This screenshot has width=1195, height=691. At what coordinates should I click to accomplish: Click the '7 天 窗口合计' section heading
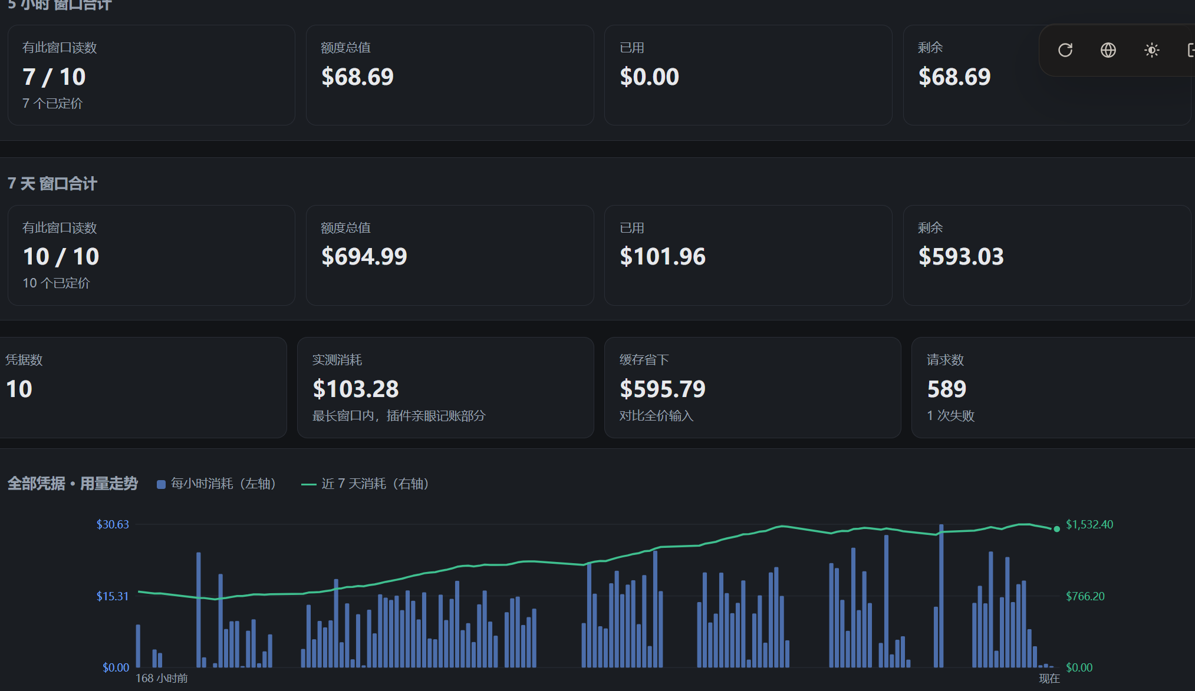pos(52,184)
